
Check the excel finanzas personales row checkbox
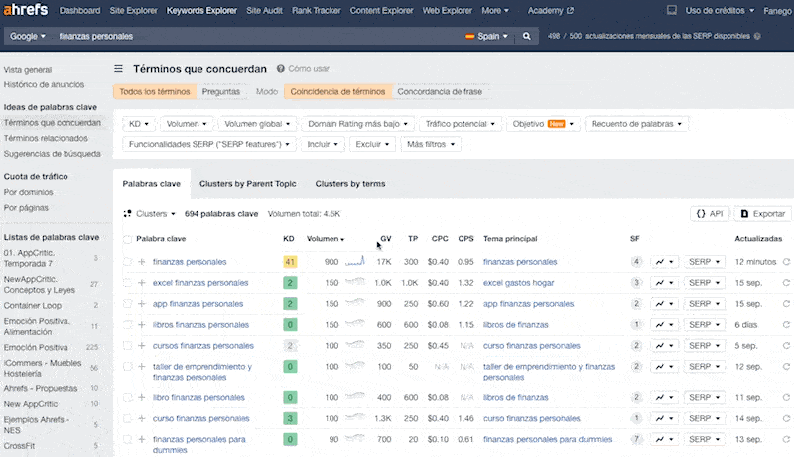[x=128, y=283]
